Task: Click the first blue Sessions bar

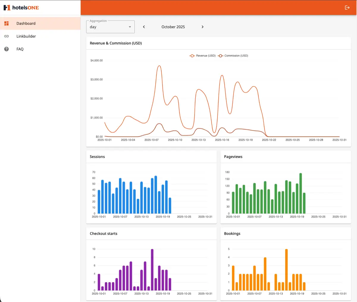Action: 99,202
